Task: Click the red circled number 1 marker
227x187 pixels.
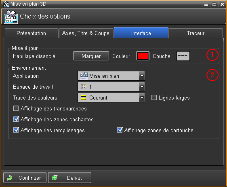Action: [x=212, y=55]
